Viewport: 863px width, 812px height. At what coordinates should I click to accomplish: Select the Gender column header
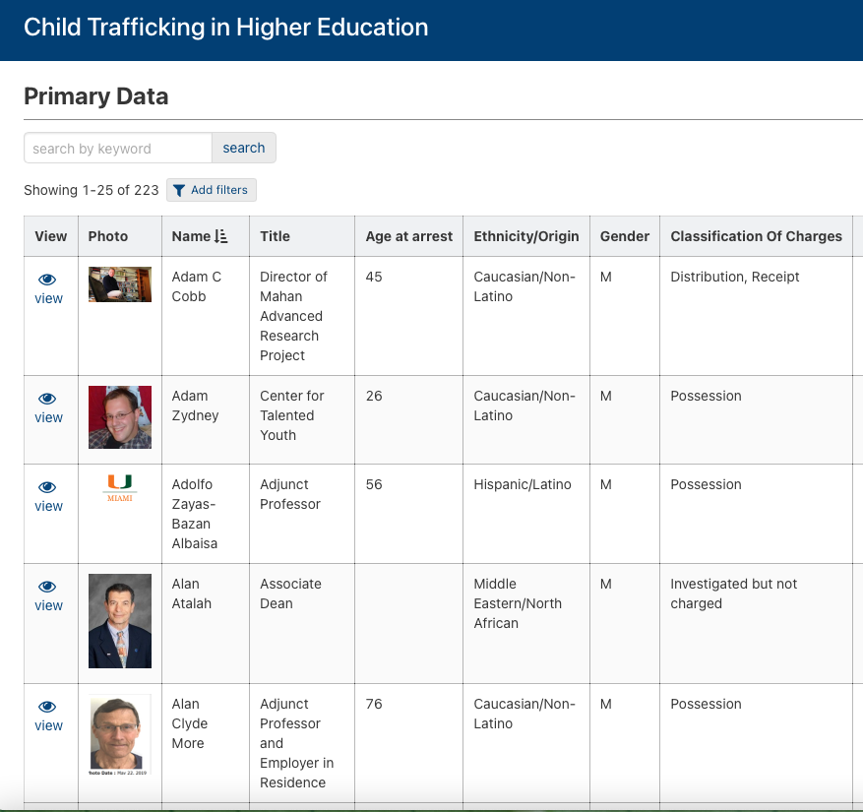[625, 236]
